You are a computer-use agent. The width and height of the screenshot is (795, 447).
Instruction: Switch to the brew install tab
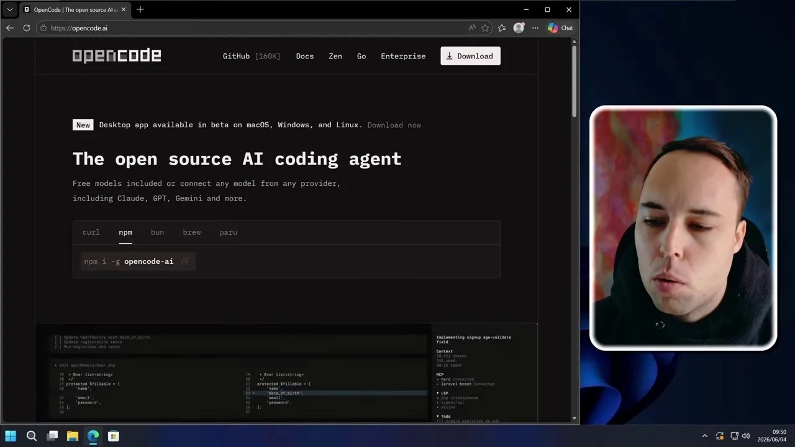point(192,232)
